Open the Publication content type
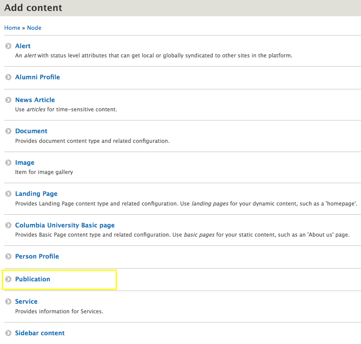Viewport: 361px width, 344px height. tap(32, 279)
